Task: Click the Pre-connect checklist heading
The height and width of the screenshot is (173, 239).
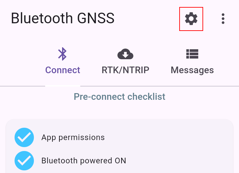Action: (x=119, y=96)
